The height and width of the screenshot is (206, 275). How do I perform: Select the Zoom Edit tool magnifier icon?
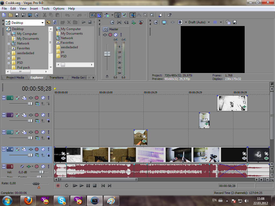[152, 15]
